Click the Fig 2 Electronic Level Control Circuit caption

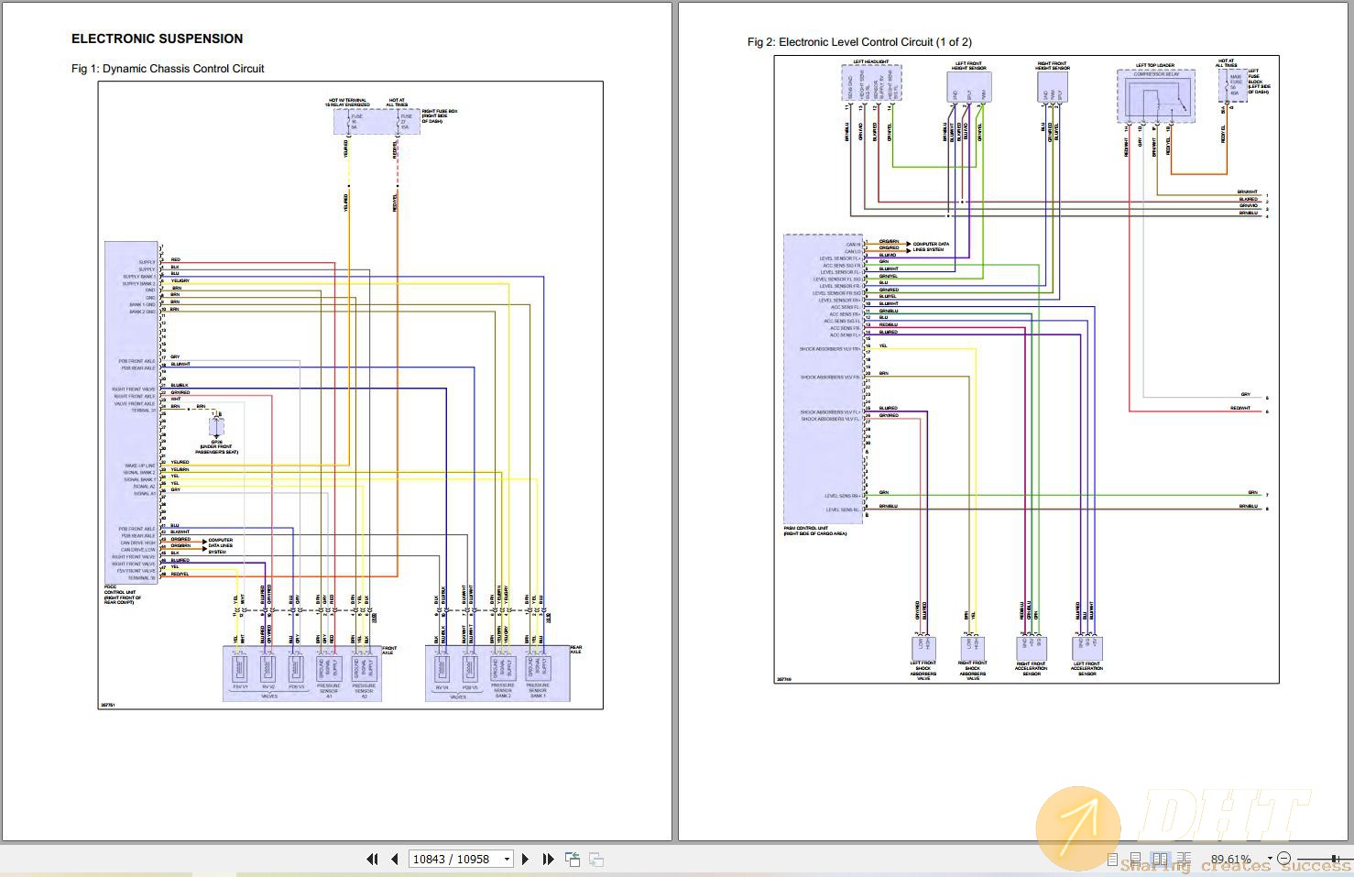pyautogui.click(x=859, y=42)
